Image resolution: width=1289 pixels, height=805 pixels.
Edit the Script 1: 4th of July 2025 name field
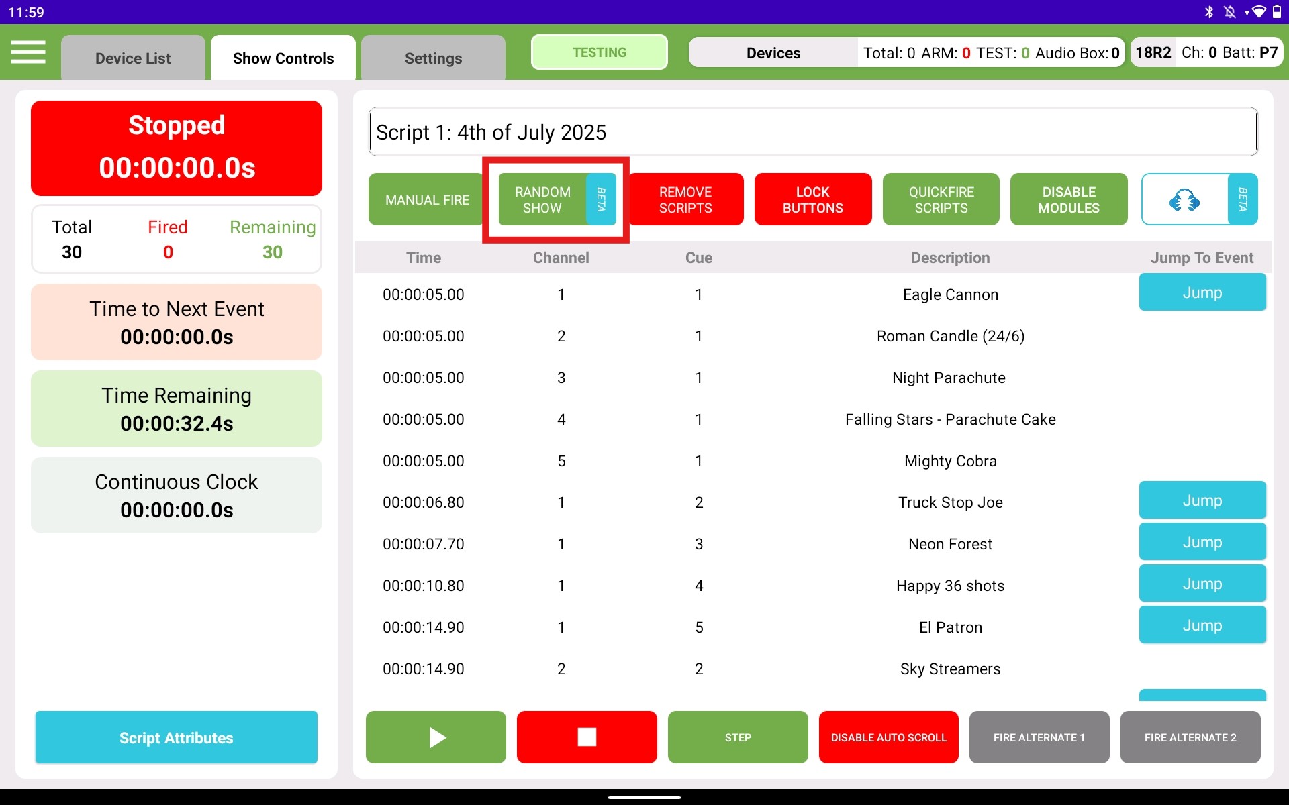coord(812,131)
